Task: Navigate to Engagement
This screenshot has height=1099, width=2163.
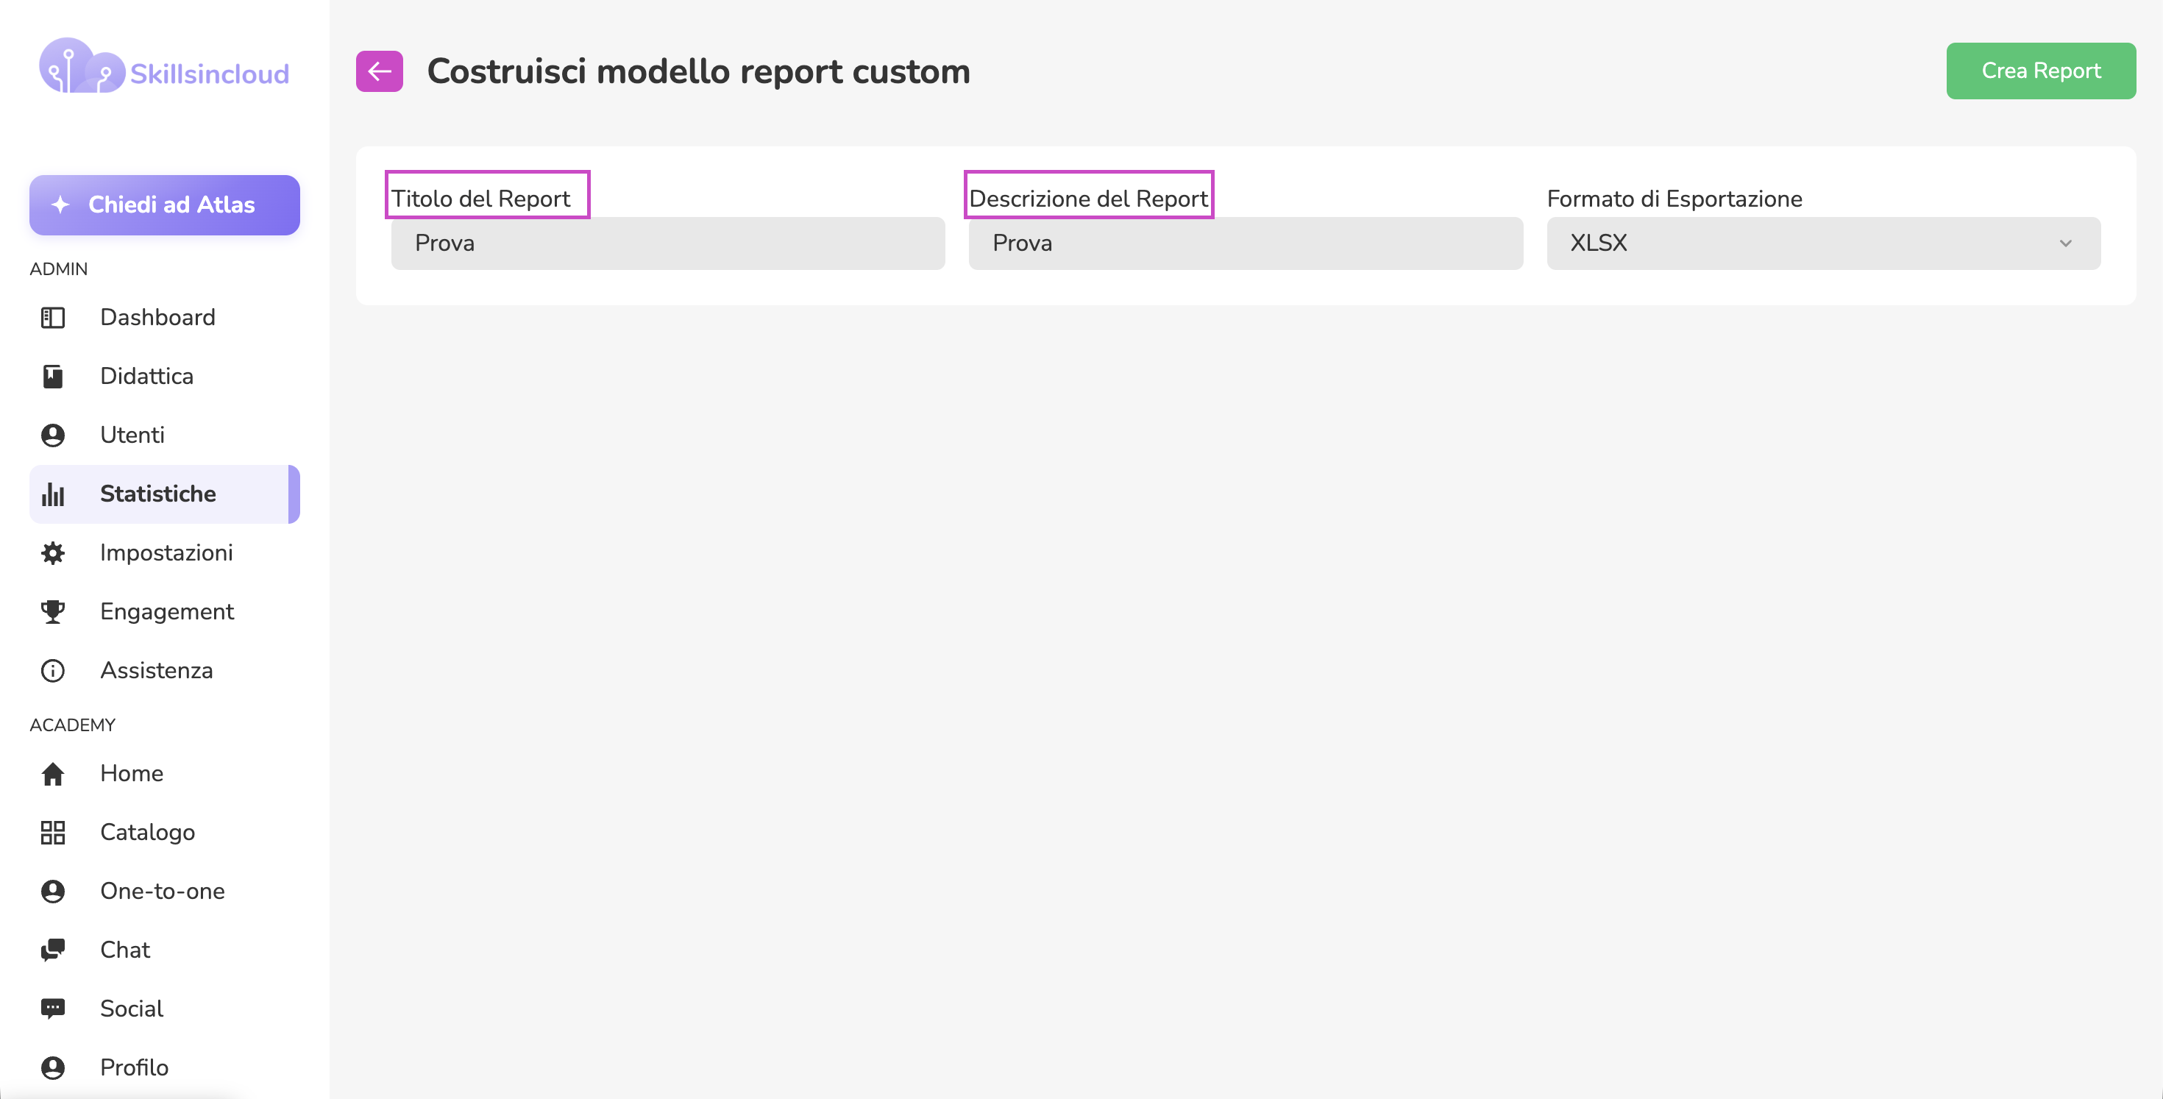Action: click(x=165, y=611)
